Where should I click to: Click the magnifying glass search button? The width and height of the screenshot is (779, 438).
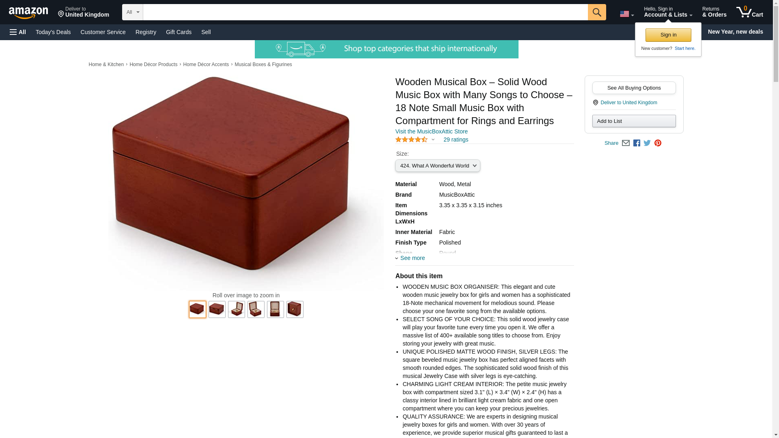click(x=596, y=12)
